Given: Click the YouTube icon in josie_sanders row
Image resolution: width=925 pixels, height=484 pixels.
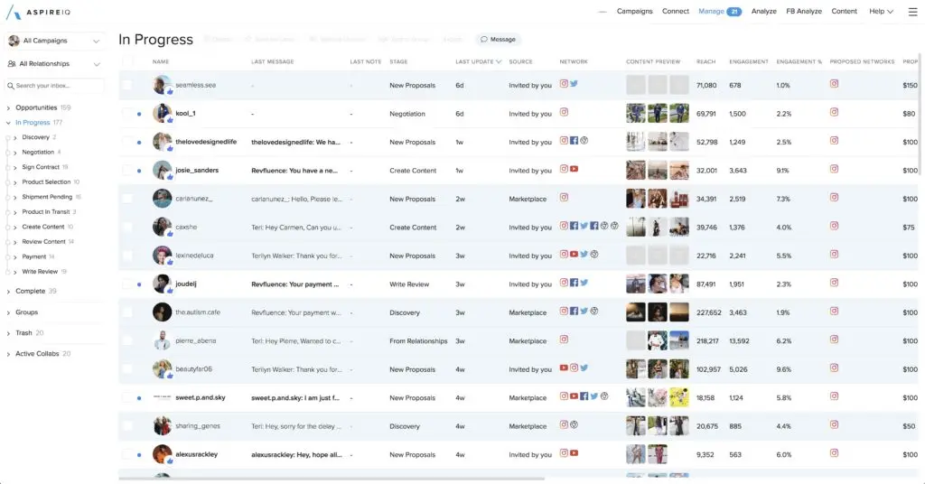Looking at the screenshot, I should click(x=575, y=170).
